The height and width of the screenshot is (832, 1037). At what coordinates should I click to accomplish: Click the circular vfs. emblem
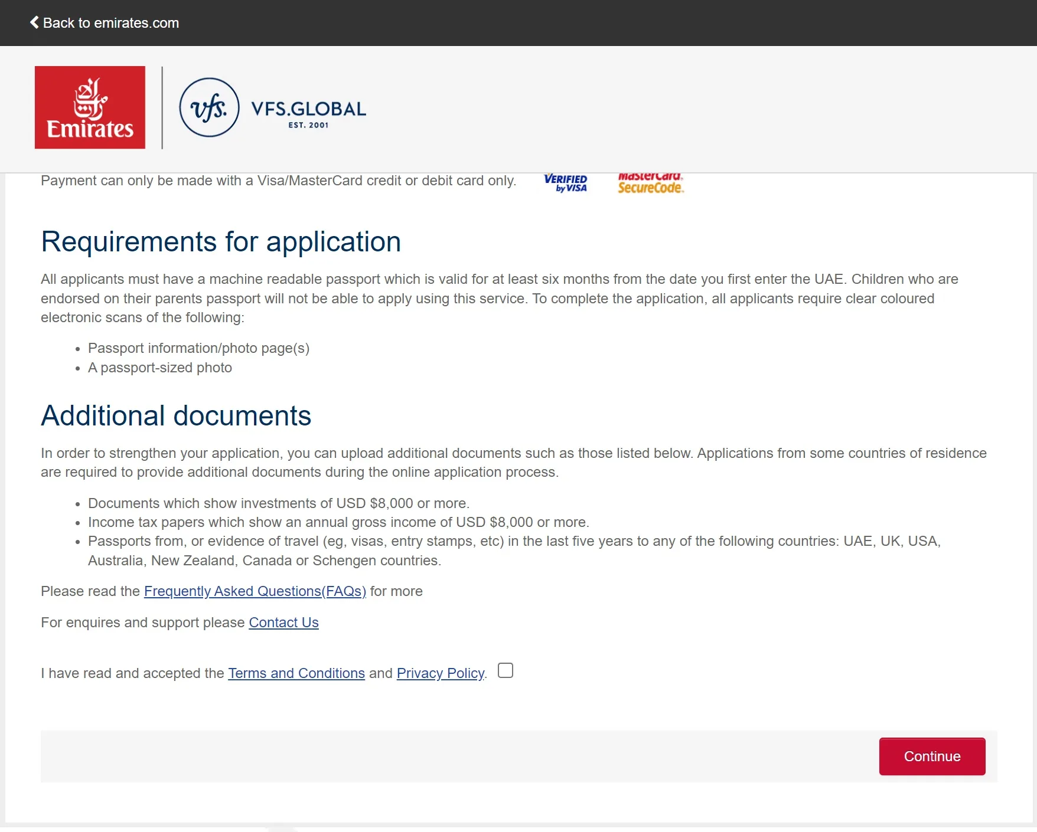click(x=209, y=107)
